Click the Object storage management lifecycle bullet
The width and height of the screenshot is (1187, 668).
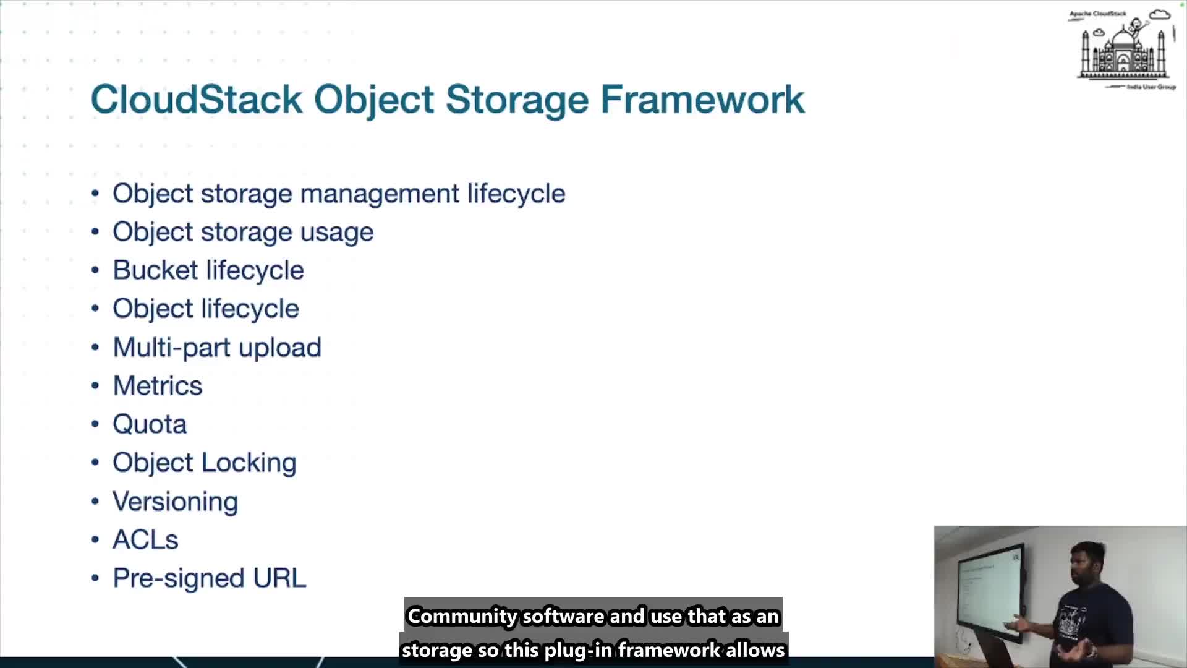point(338,194)
